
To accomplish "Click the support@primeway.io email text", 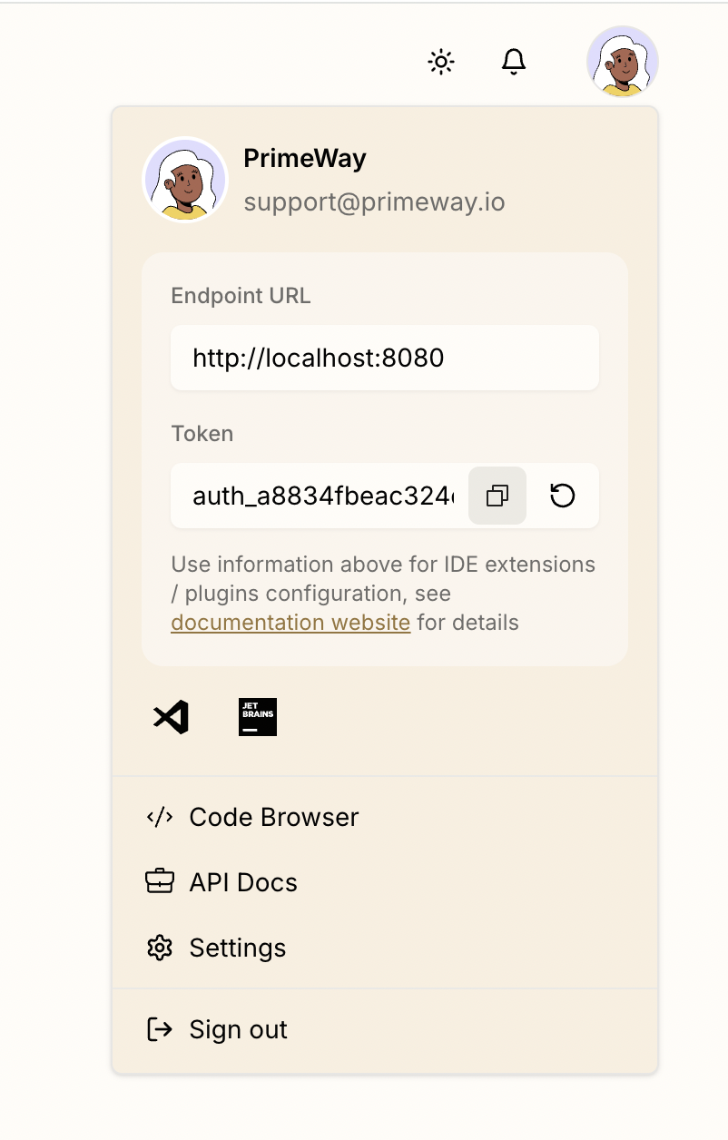I will click(x=374, y=201).
